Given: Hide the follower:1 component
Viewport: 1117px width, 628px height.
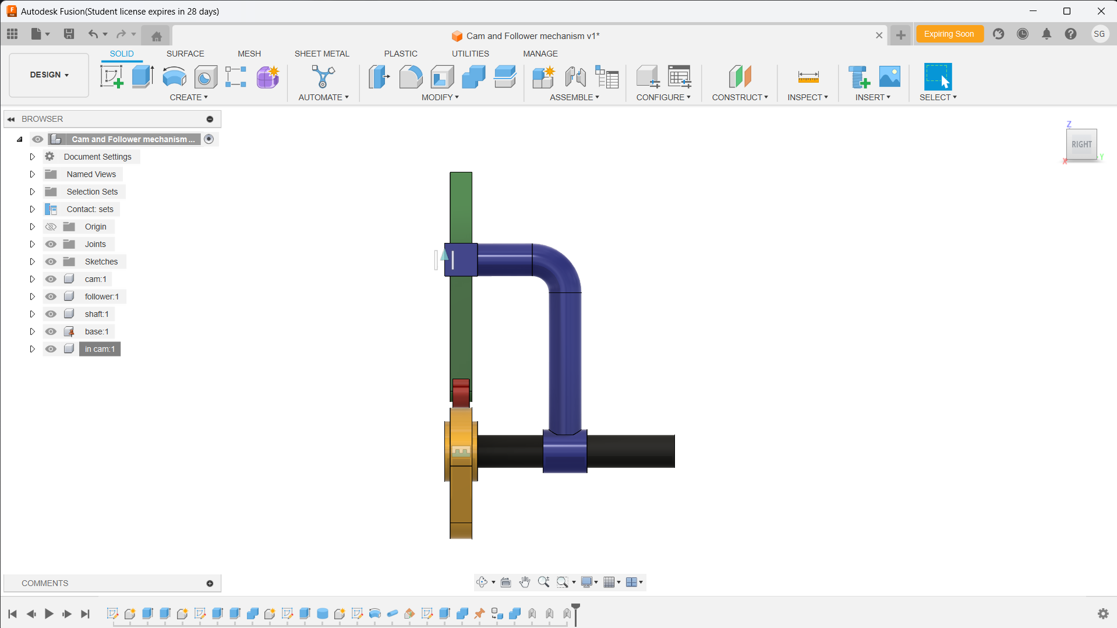Looking at the screenshot, I should (x=51, y=297).
